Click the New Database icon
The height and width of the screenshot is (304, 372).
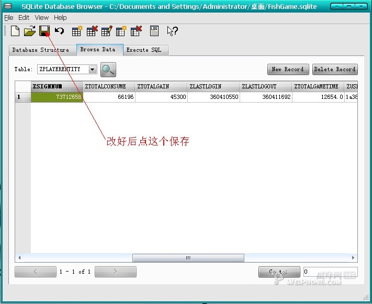pyautogui.click(x=15, y=31)
